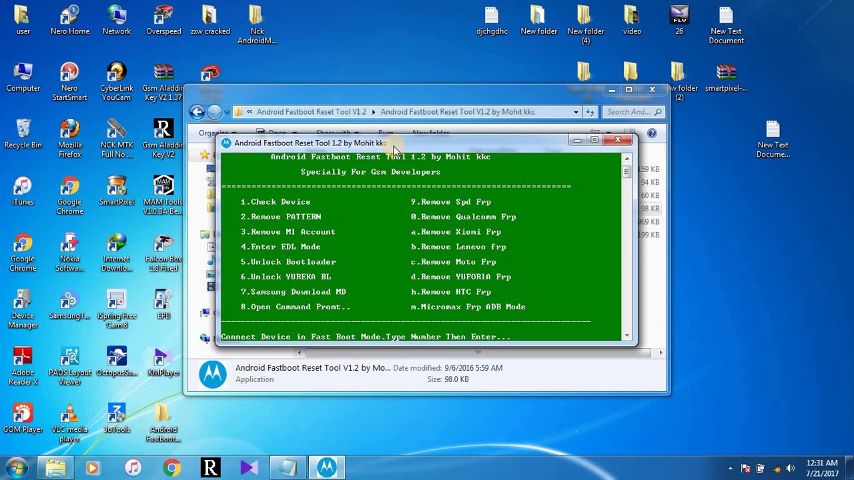This screenshot has height=480, width=854.
Task: Launch Internet Download Manager shortcut
Action: click(116, 253)
